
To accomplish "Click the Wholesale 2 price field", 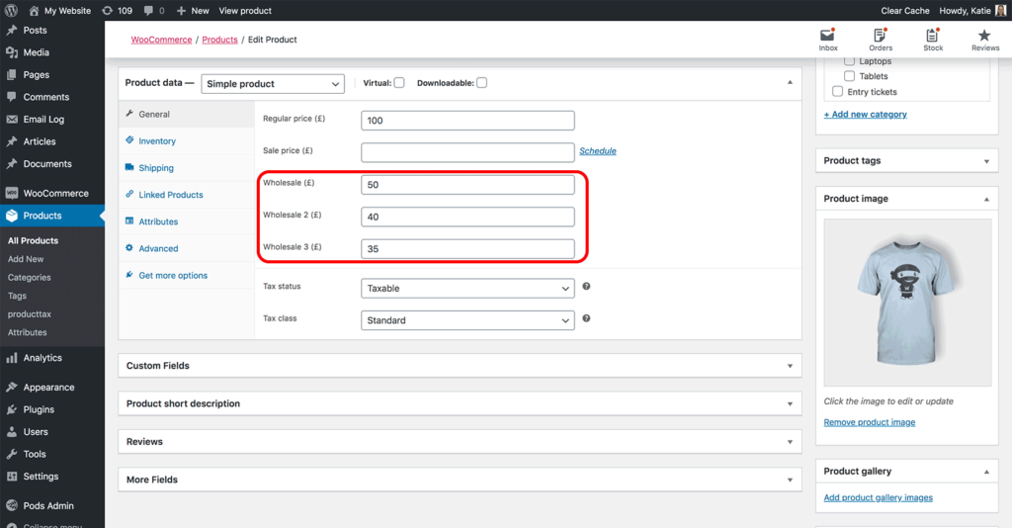I will (x=467, y=217).
